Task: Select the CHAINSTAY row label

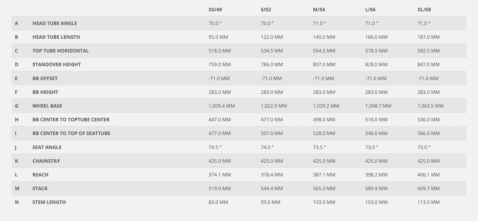Action: click(46, 161)
